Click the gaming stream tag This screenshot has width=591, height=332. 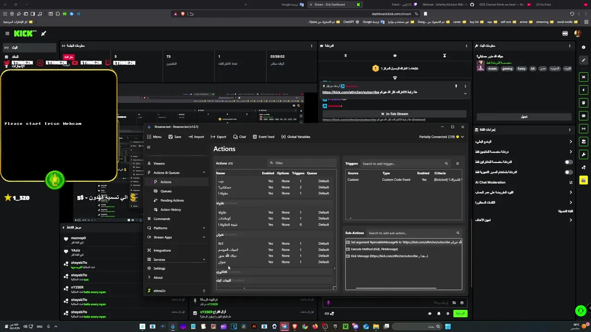(507, 69)
